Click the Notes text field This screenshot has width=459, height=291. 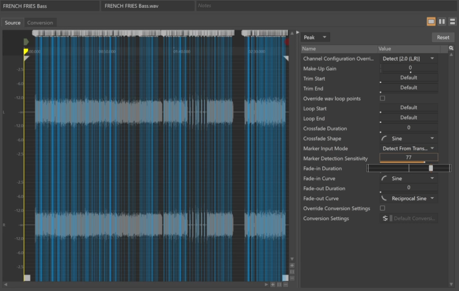tap(326, 5)
